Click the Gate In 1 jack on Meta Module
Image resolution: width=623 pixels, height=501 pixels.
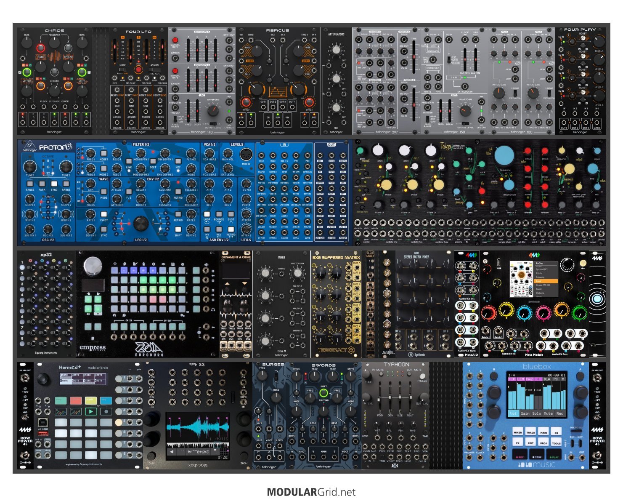coord(485,331)
